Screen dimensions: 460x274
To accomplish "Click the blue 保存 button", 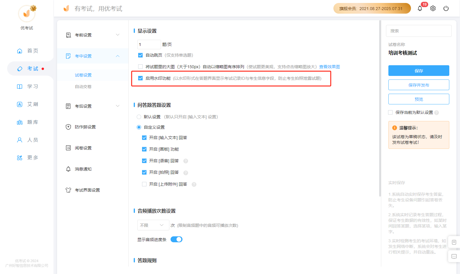I will pos(419,71).
